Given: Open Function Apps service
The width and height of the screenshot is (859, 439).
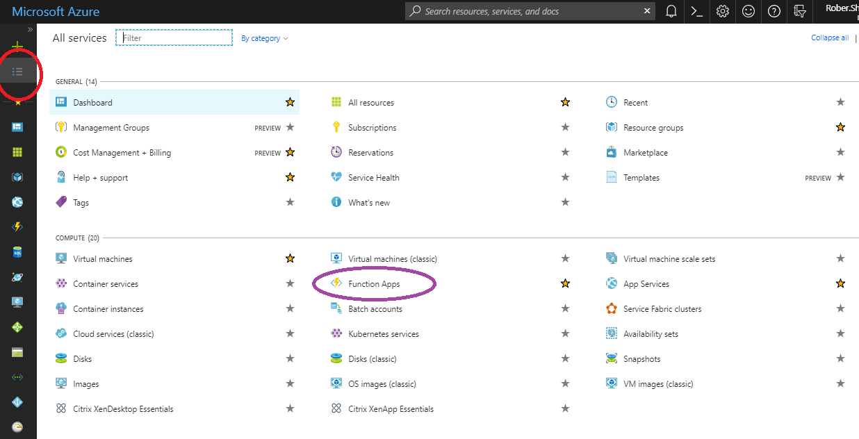Looking at the screenshot, I should (x=374, y=284).
